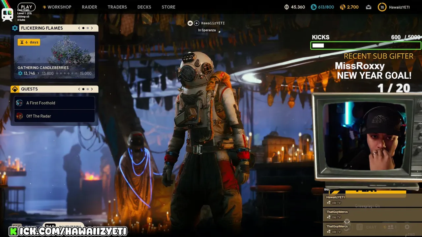Click HawaiizYETI chat message entry
Screen dimensions: 422x237
373,200
